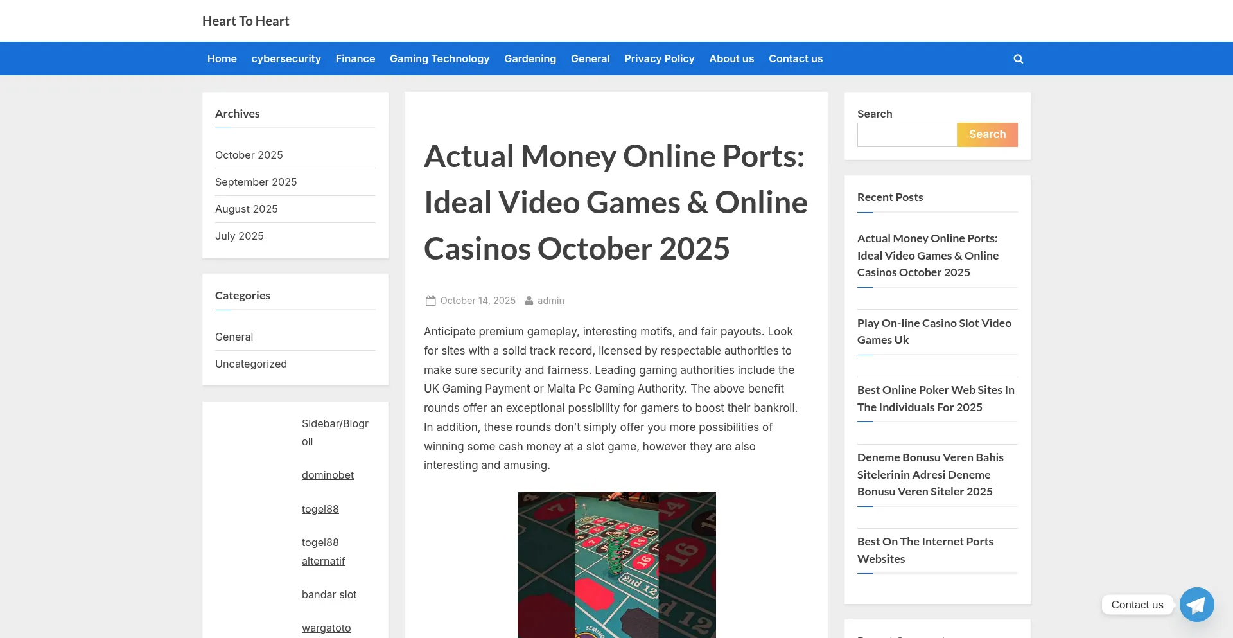Click the calendar icon beside post date
This screenshot has width=1233, height=638.
[x=430, y=301]
